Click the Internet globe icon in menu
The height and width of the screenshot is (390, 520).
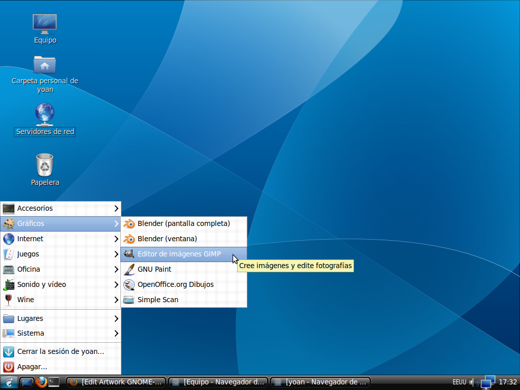tap(9, 239)
